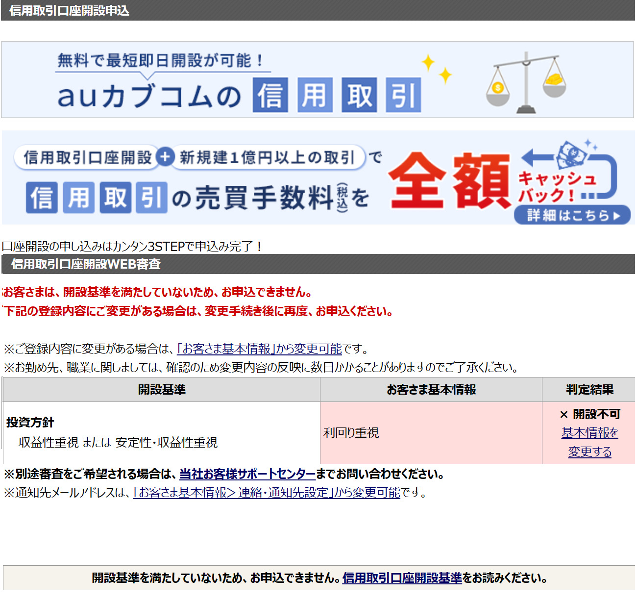The image size is (636, 602).
Task: Click the 収益性重視 または 安定性・収益性重視 text
Action: tap(118, 442)
